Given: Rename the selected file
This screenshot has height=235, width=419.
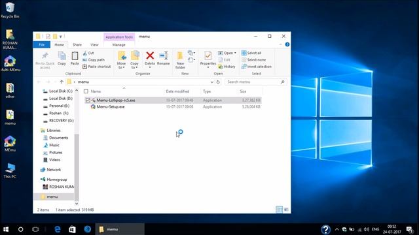Looking at the screenshot, I should 163,58.
